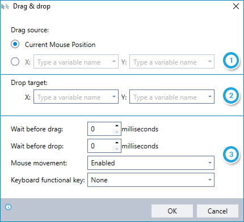This screenshot has height=222, width=244.
Task: Click the numbered circle marker 2
Action: click(231, 96)
